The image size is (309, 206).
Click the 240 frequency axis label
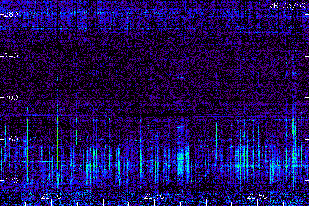click(11, 56)
